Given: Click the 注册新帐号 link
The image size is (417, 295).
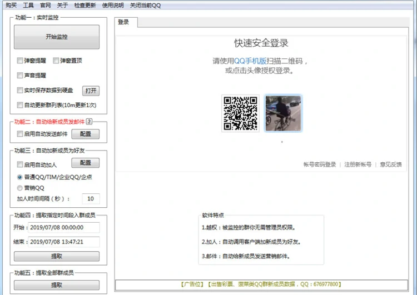Looking at the screenshot, I should 358,164.
